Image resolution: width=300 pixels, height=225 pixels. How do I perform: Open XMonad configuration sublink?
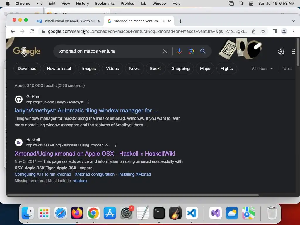pos(95,175)
